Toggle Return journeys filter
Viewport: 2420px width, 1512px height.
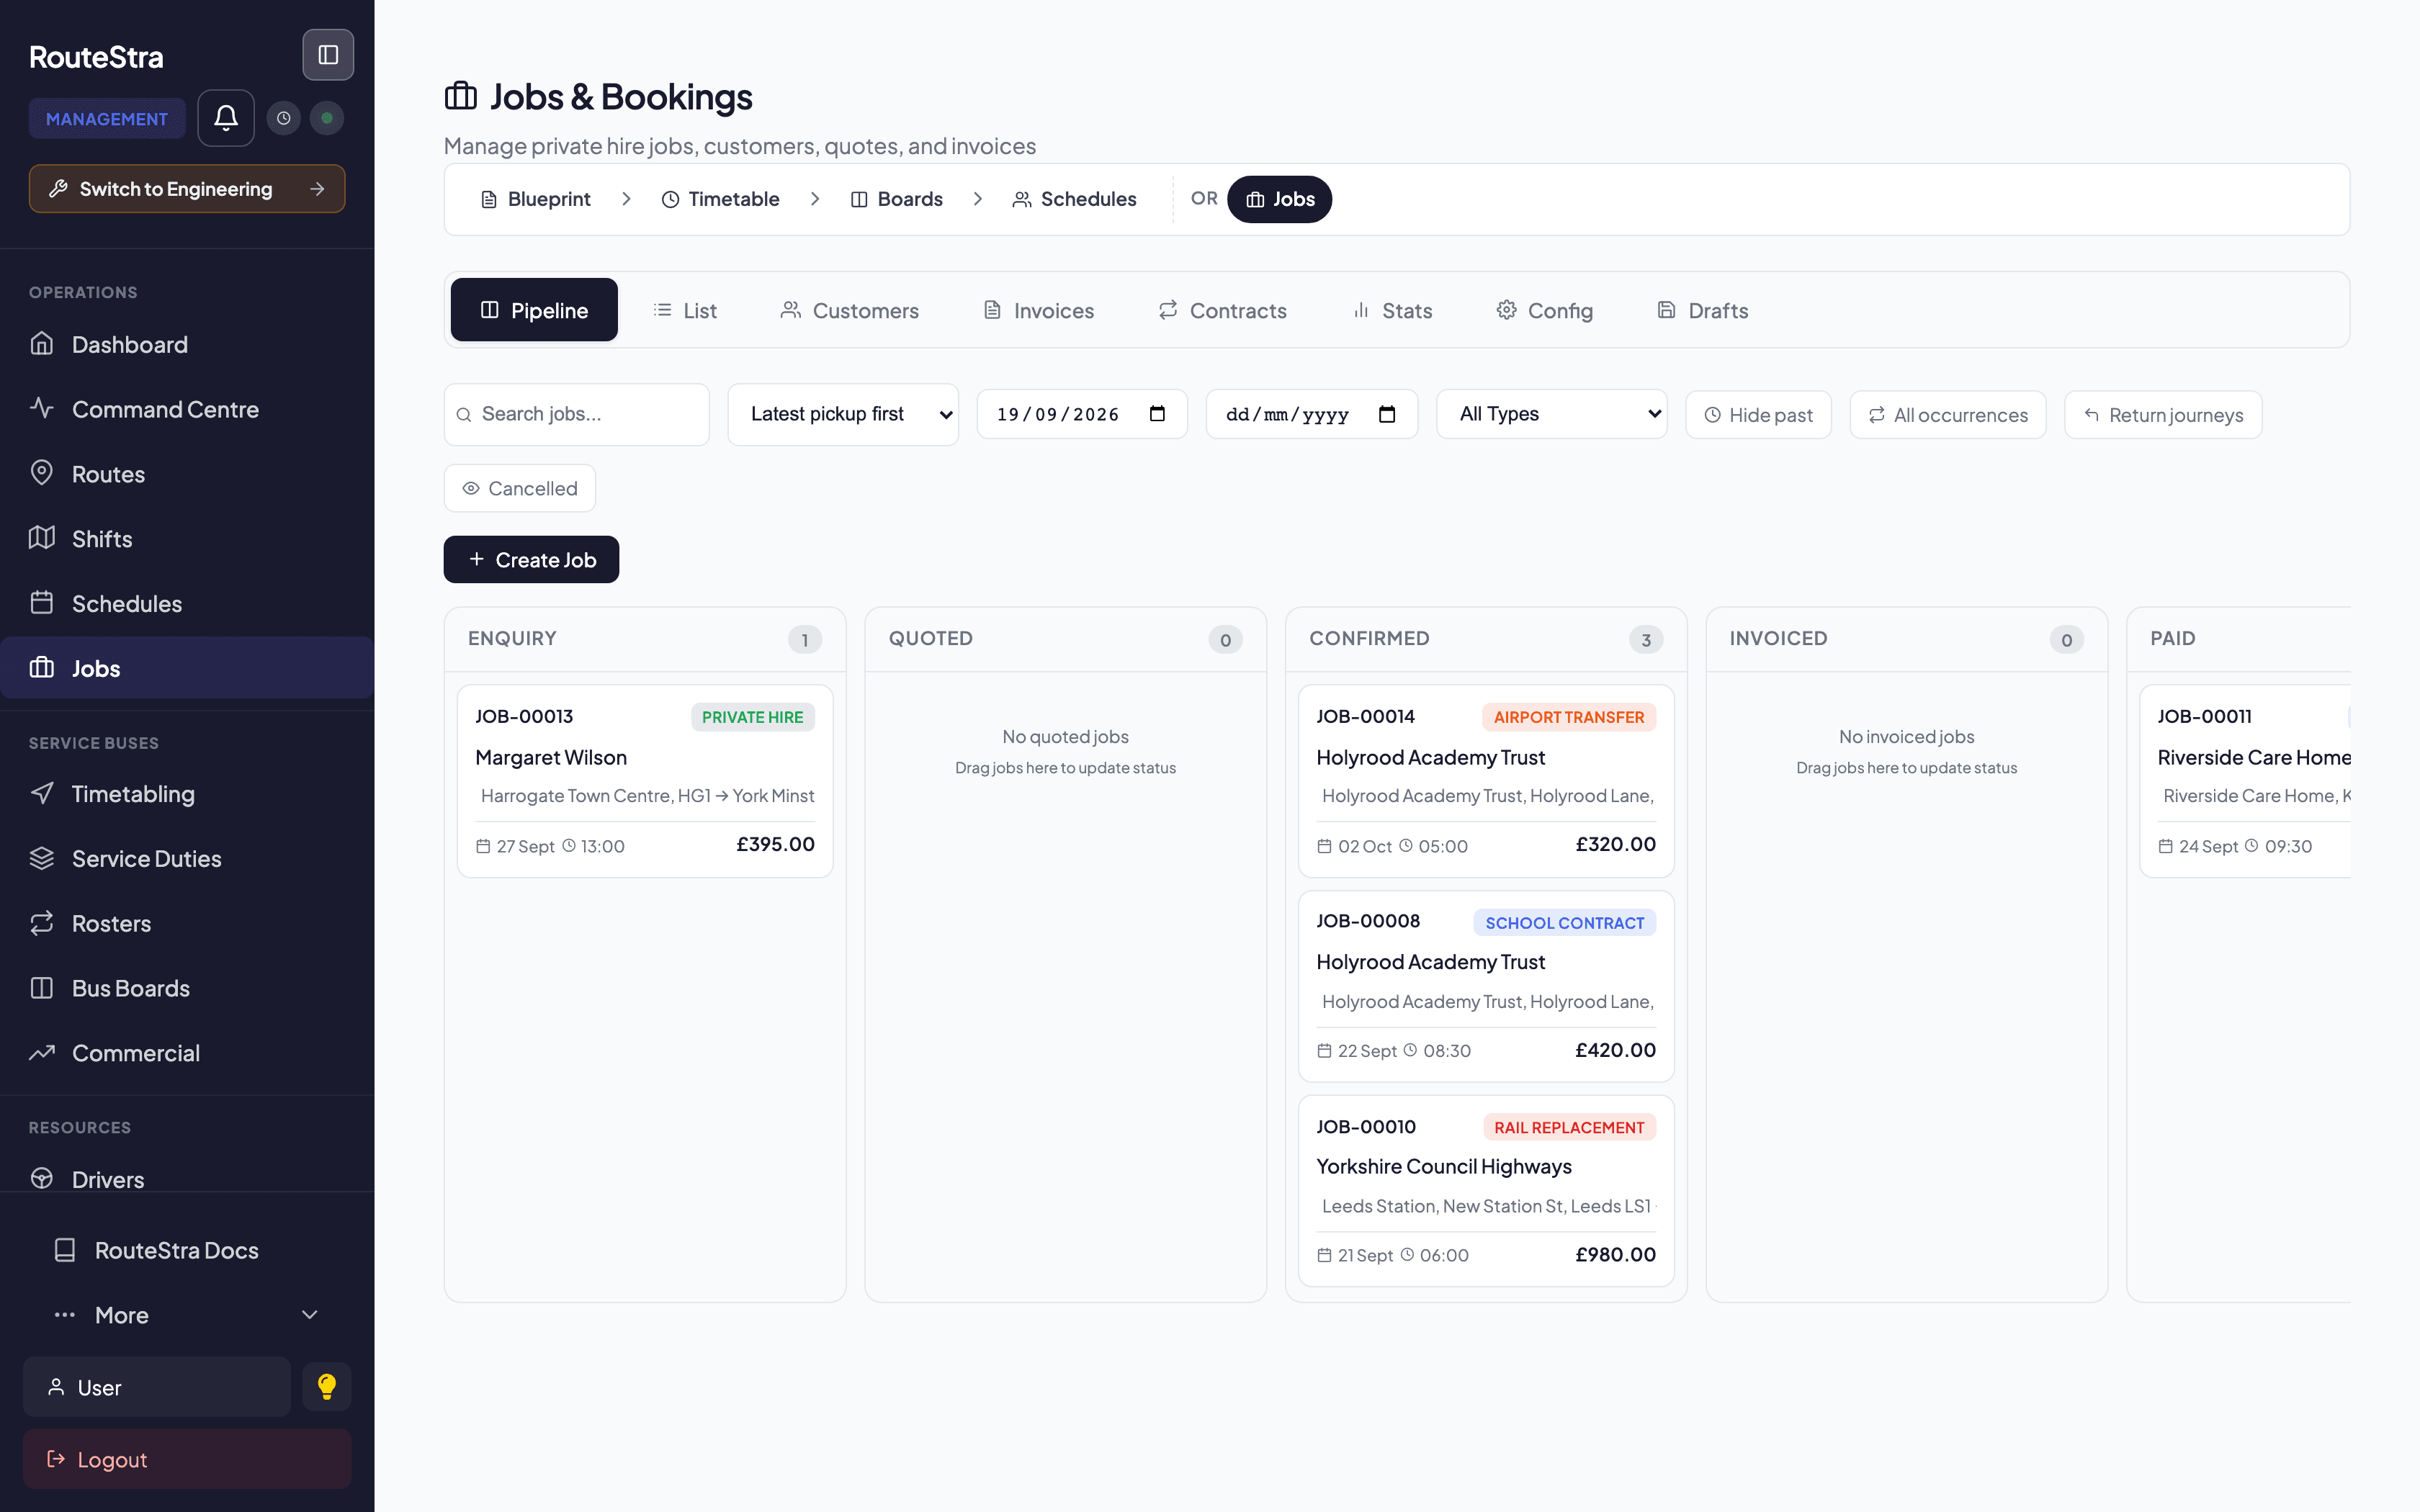coord(2162,415)
